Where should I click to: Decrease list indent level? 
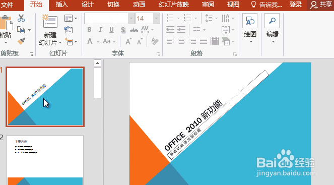170,30
